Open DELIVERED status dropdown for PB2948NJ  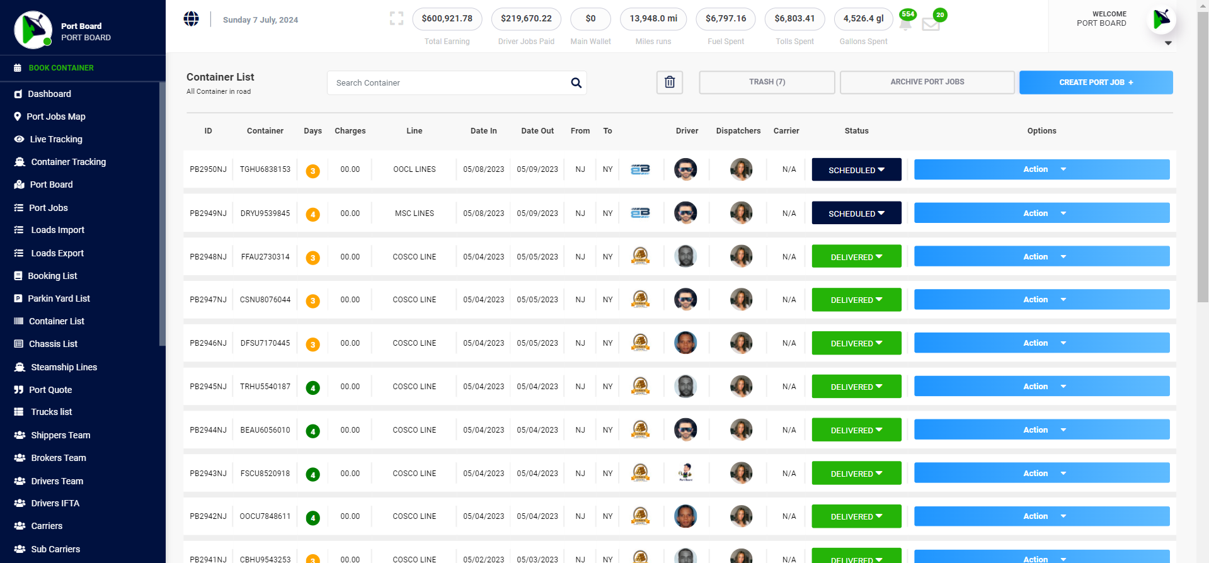point(856,256)
